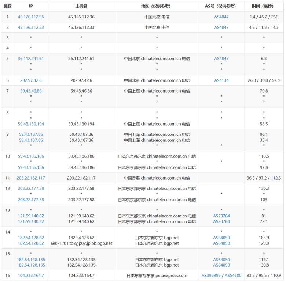
Task: Select time cell 93.5 / 95.5 / 110.9
Action: pyautogui.click(x=264, y=276)
